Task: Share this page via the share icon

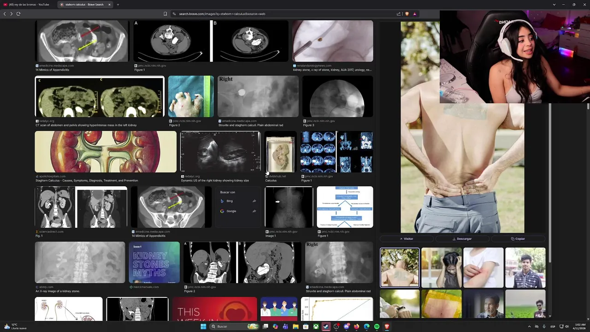Action: 399,14
